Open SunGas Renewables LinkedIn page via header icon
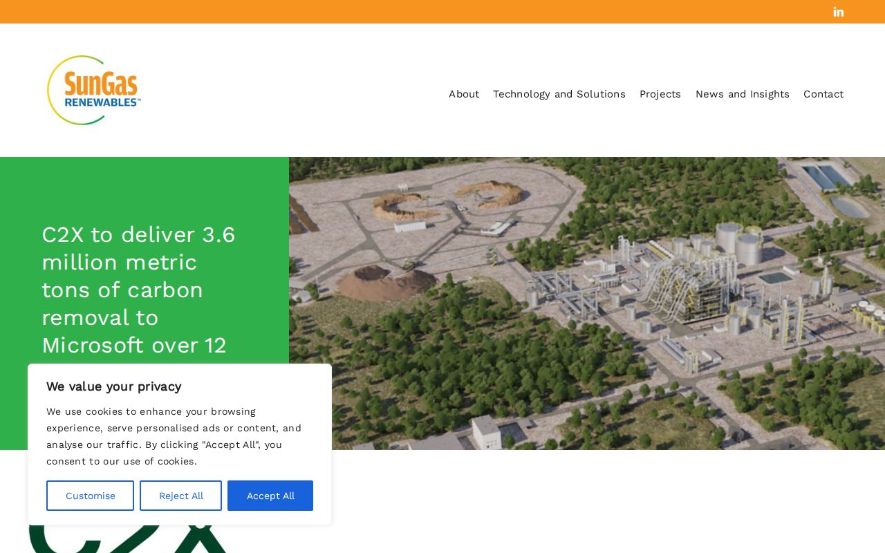885x553 pixels. coord(838,12)
